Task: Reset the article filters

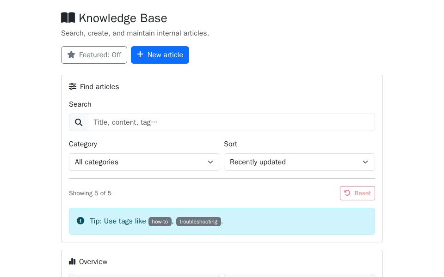Action: (x=357, y=193)
